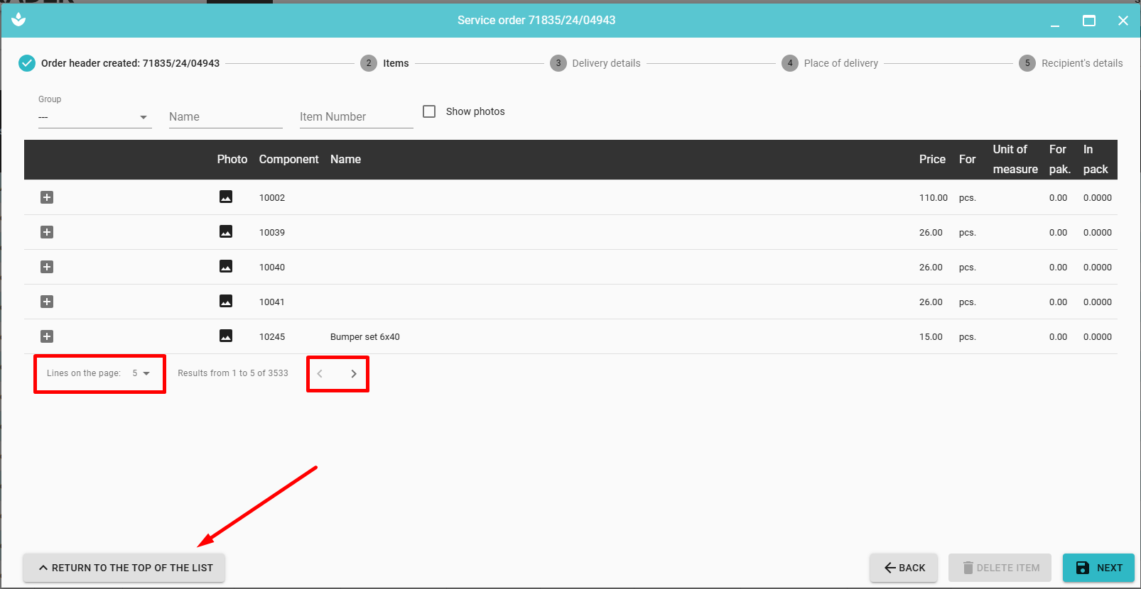Screen dimensions: 1141x589
Task: Enable the Show photos checkbox
Action: (429, 111)
